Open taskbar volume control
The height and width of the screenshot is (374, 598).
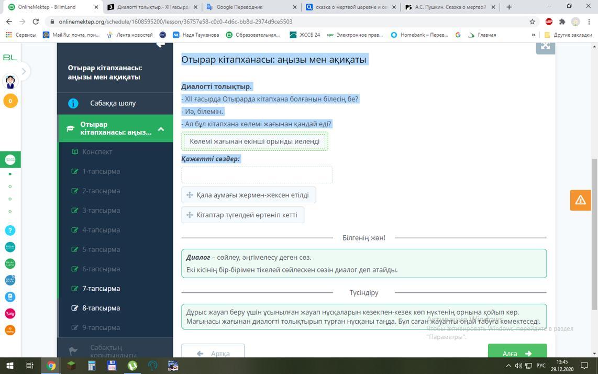click(519, 366)
